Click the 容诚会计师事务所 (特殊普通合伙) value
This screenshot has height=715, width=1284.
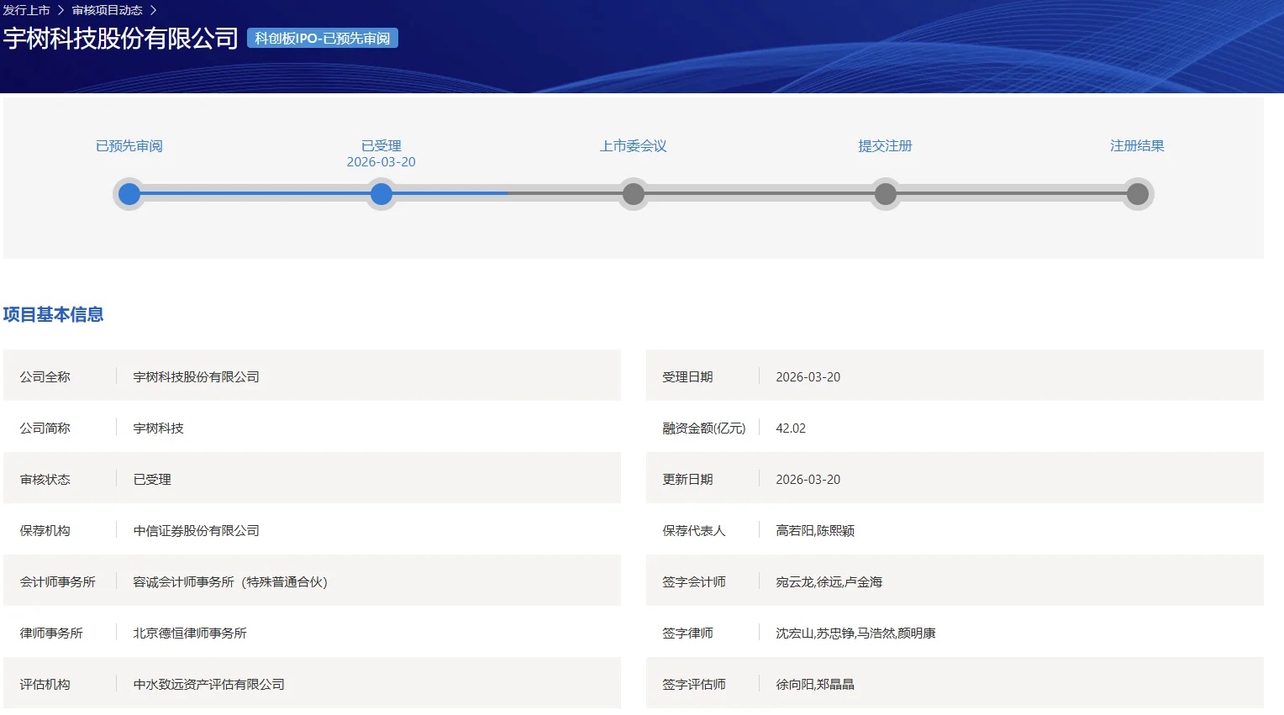coord(231,582)
